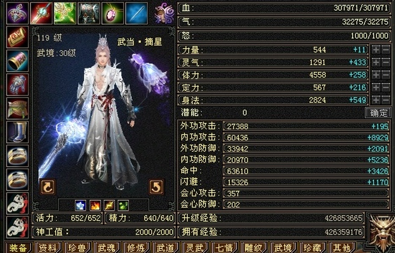Rotate character left with the arrow icon
The image size is (395, 253).
(x=47, y=187)
